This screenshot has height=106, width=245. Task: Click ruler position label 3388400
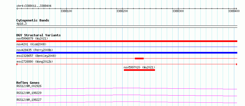pos(234,11)
